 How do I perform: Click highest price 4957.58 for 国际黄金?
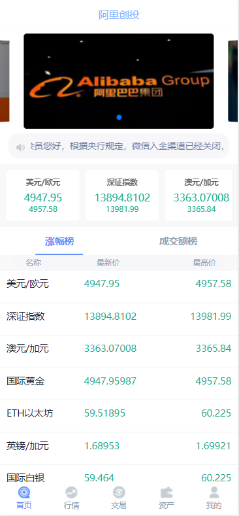(x=214, y=381)
